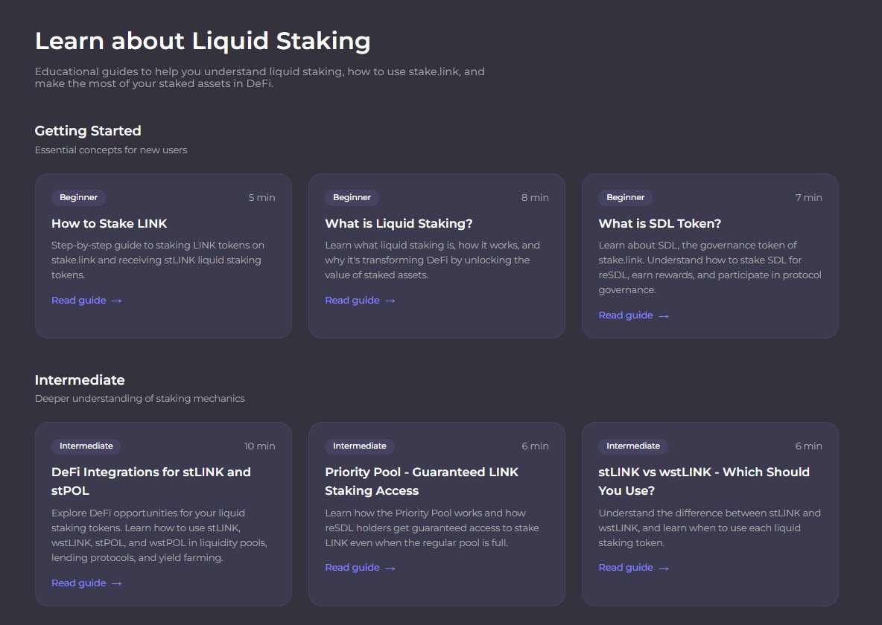882x625 pixels.
Task: Select Beginner badge on How to Stake LINK
Action: point(78,197)
